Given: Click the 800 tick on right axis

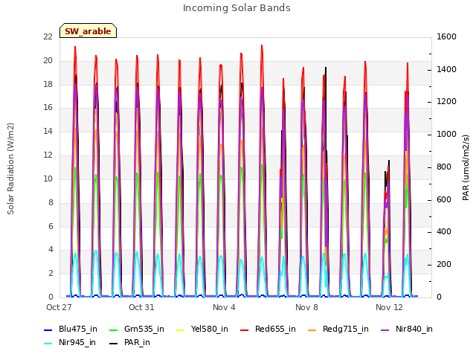Looking at the screenshot, I should coord(444,167).
